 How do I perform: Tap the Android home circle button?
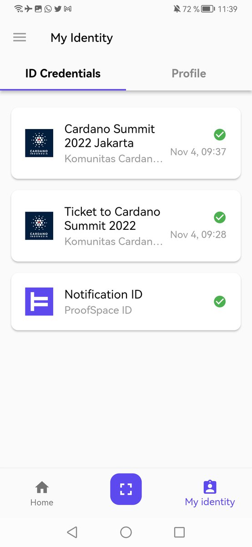[x=126, y=532]
